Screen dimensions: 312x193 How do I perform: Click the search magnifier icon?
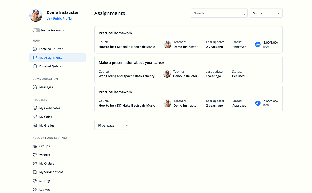coord(243,13)
